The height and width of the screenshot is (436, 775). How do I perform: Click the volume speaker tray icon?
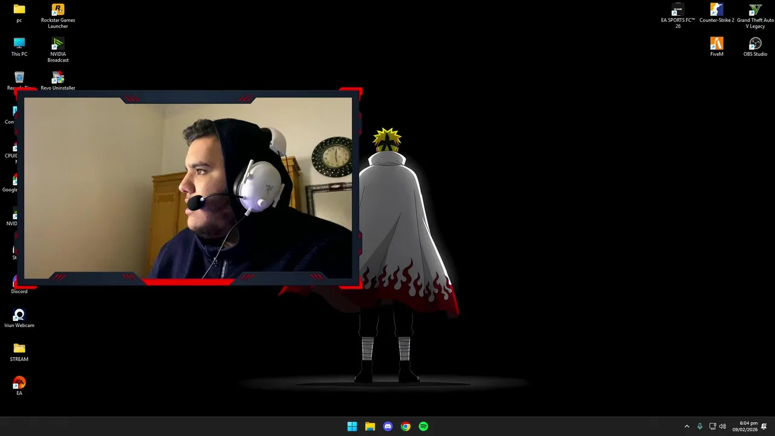pyautogui.click(x=722, y=426)
